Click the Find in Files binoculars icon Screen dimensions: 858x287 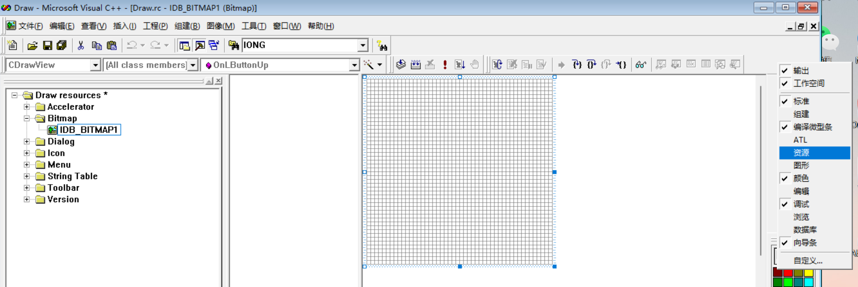[234, 45]
